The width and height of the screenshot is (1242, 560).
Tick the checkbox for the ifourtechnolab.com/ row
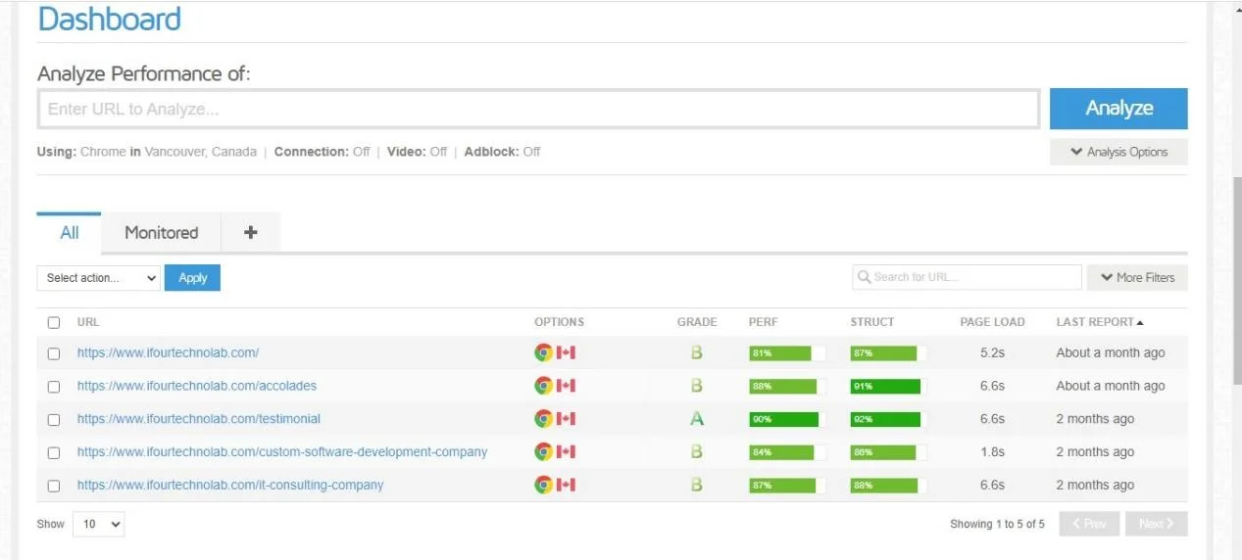tap(54, 353)
